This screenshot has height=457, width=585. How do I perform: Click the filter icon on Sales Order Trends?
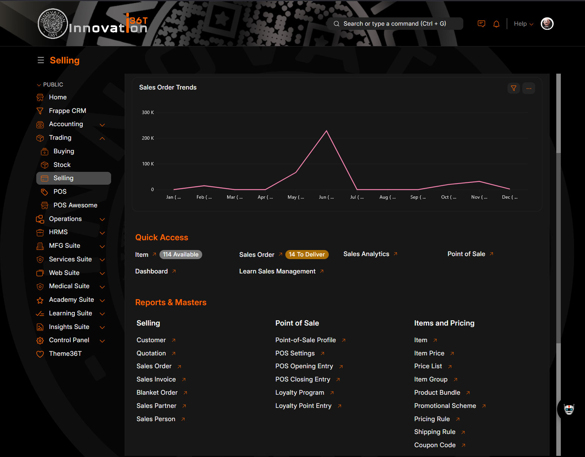pyautogui.click(x=514, y=88)
